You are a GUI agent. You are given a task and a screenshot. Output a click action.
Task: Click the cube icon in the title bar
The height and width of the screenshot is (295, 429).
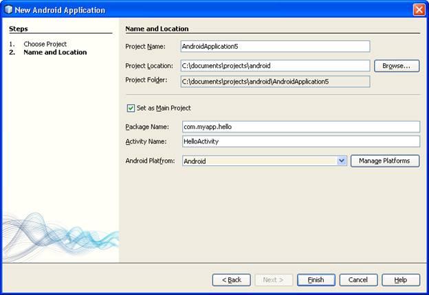point(9,10)
